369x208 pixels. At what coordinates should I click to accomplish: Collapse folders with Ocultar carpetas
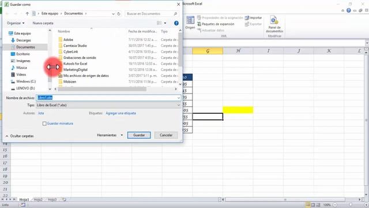(x=20, y=136)
